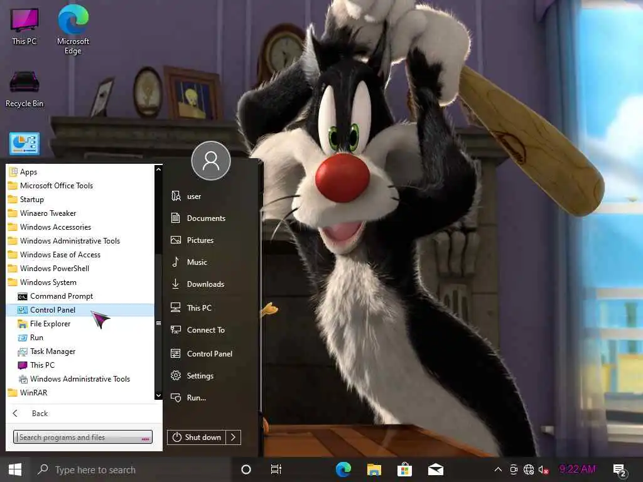Expand the Startup folder
643x482 pixels.
tap(80, 200)
